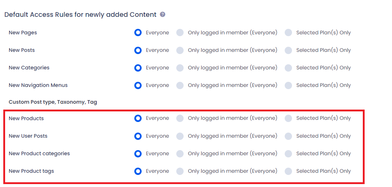The image size is (392, 187).
Task: Set New Posts to Selected Plan(s) Only
Action: point(288,50)
